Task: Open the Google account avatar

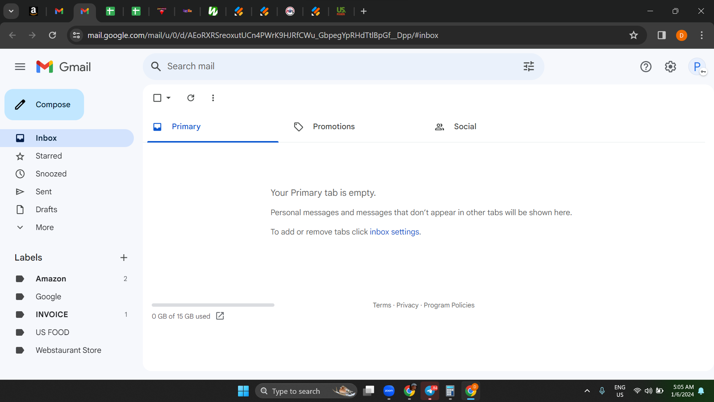Action: [697, 67]
